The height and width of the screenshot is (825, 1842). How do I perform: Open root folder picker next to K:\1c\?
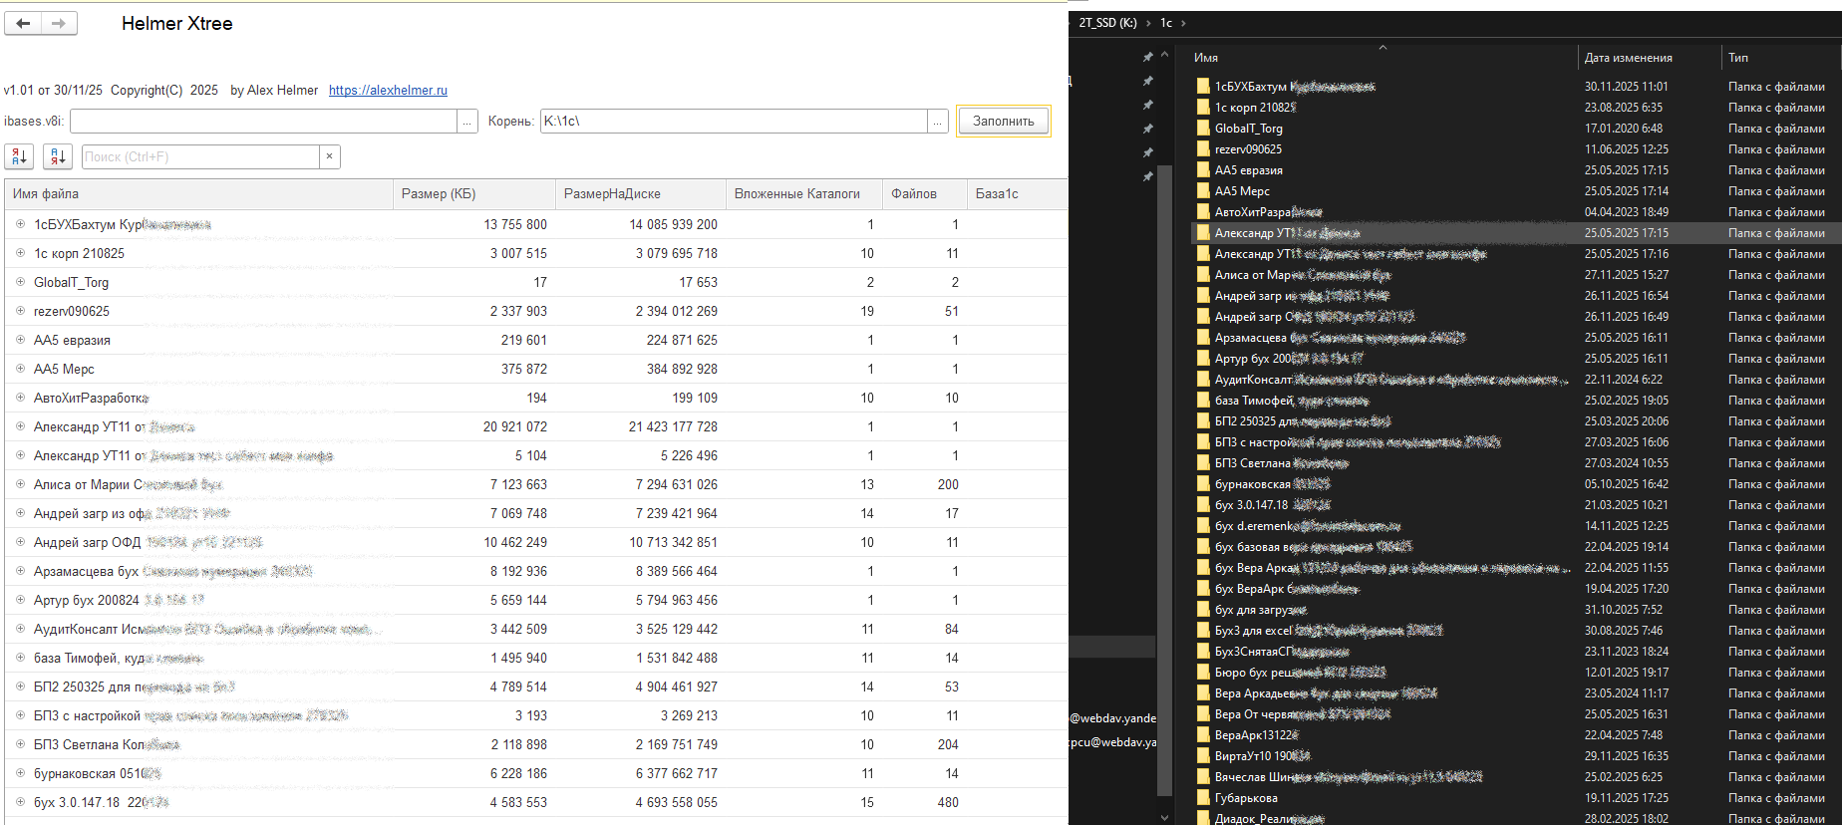937,122
